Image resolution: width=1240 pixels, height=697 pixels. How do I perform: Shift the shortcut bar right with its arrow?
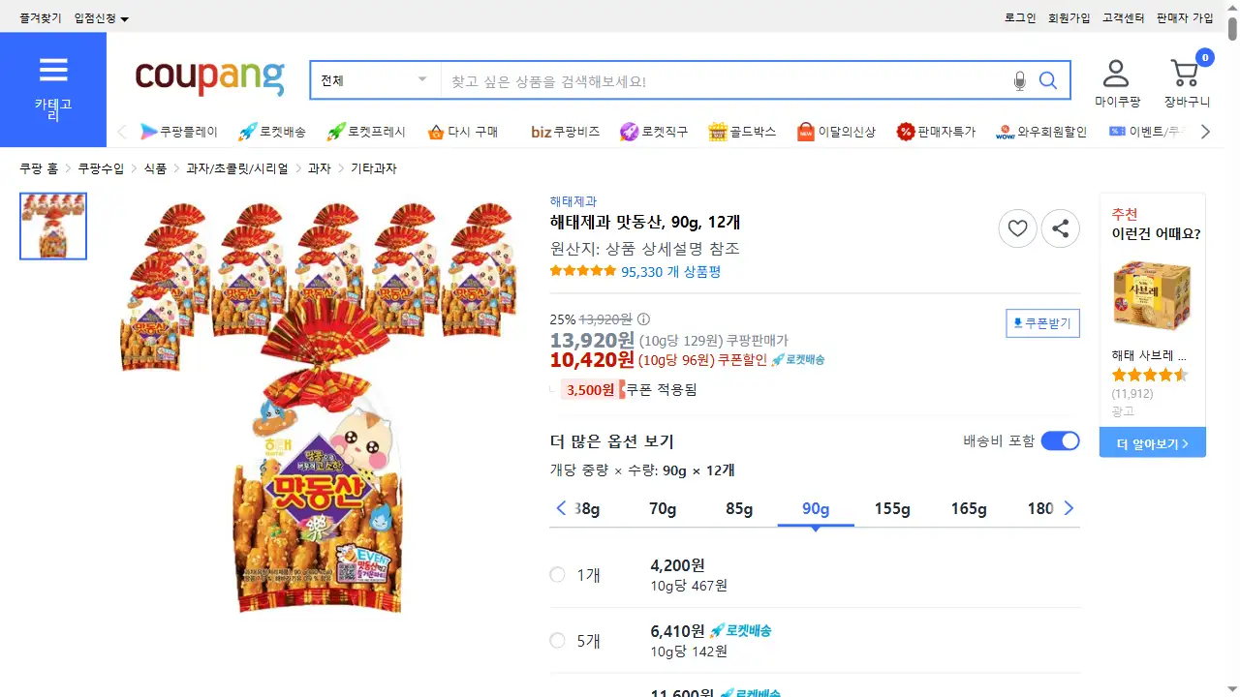pyautogui.click(x=1205, y=132)
